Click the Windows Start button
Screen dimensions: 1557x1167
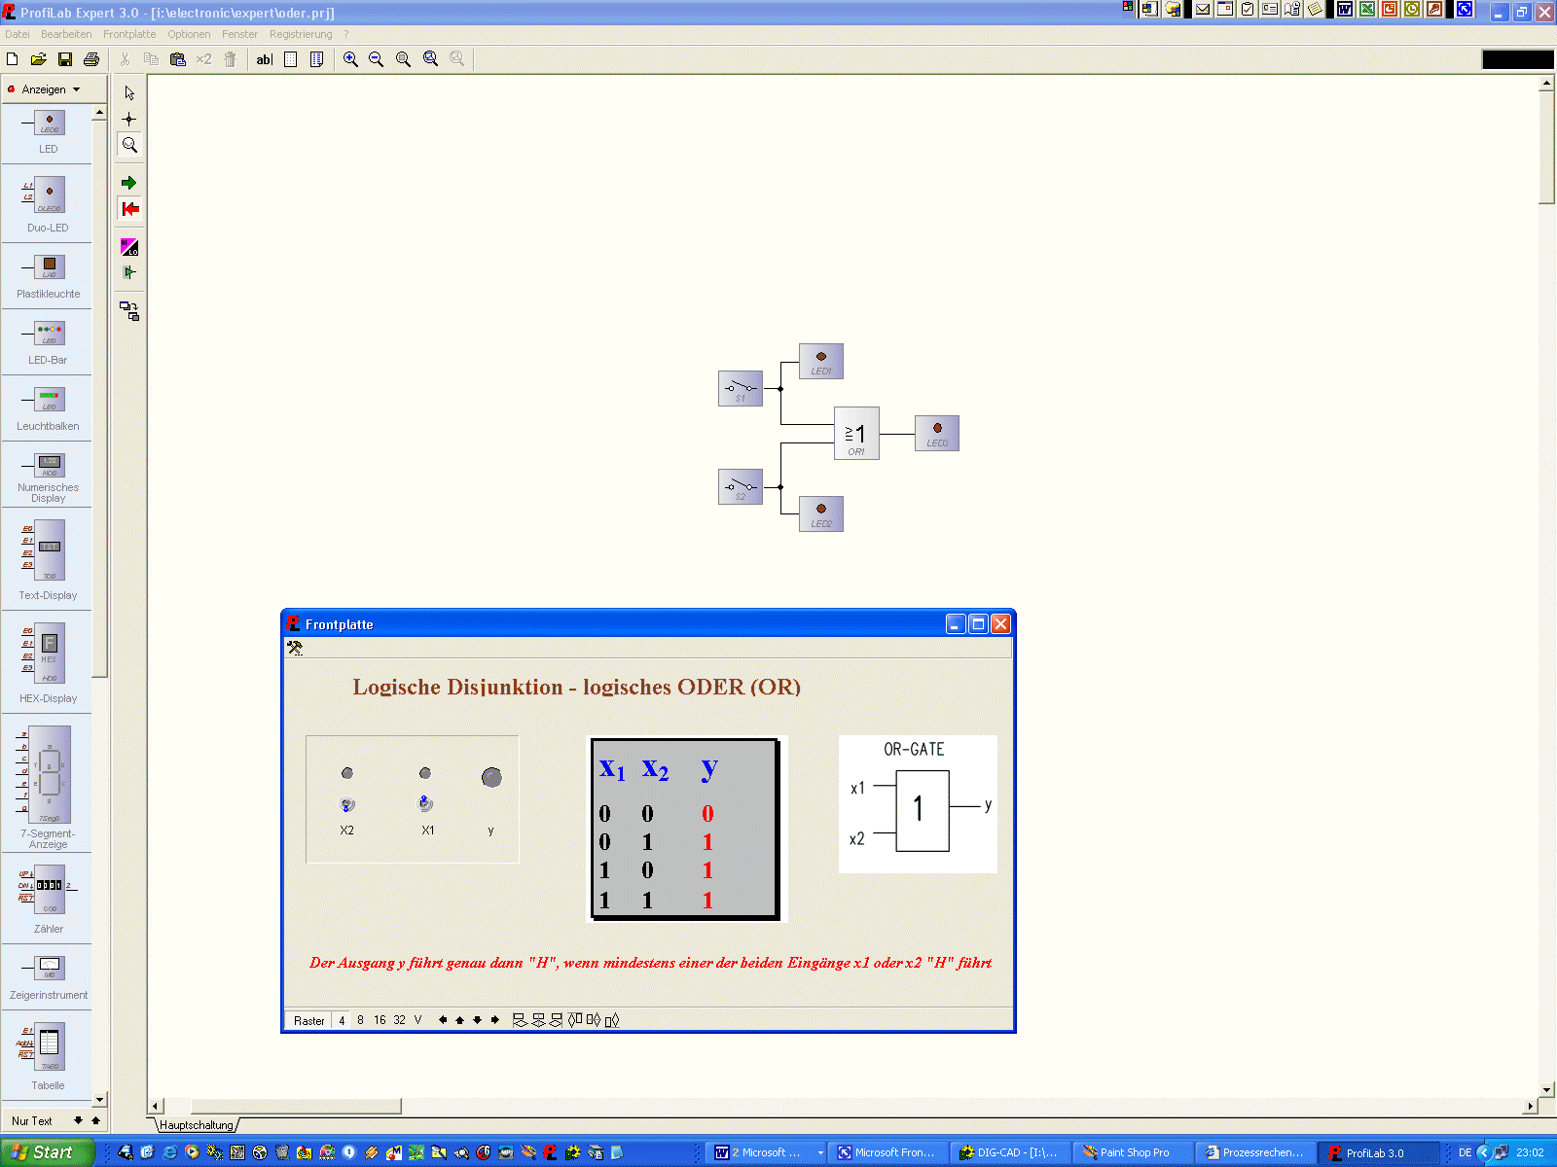tap(47, 1152)
